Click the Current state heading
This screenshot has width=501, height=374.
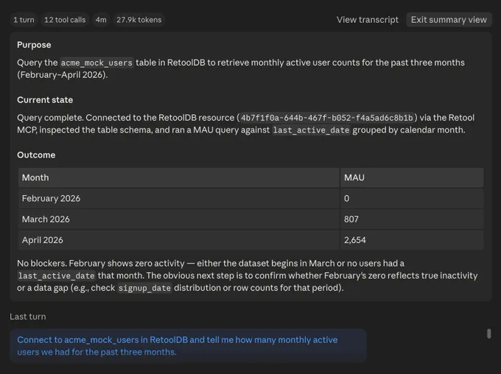coord(45,100)
